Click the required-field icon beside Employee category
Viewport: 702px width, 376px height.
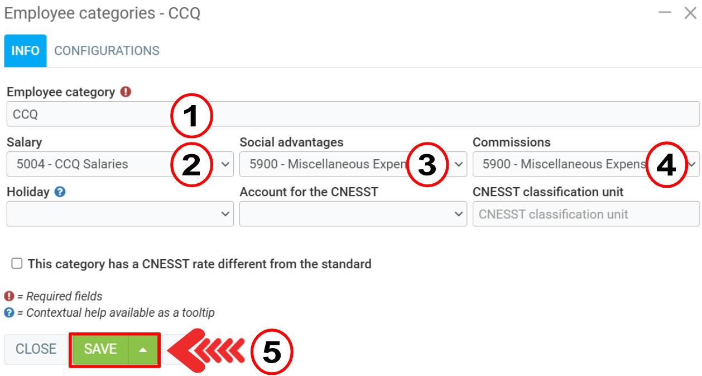click(x=126, y=92)
